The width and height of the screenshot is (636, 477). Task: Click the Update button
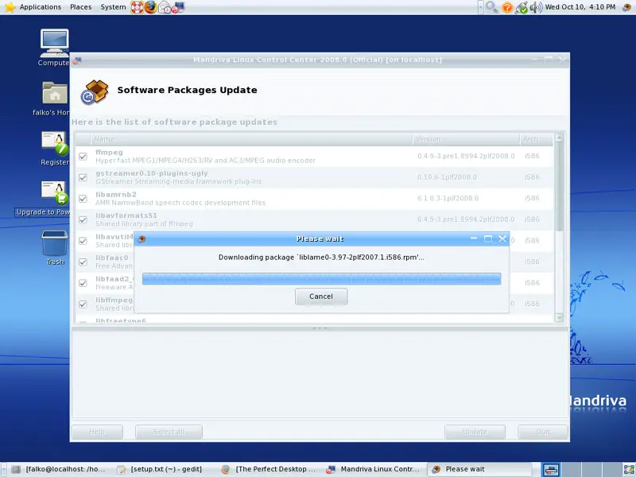point(475,432)
